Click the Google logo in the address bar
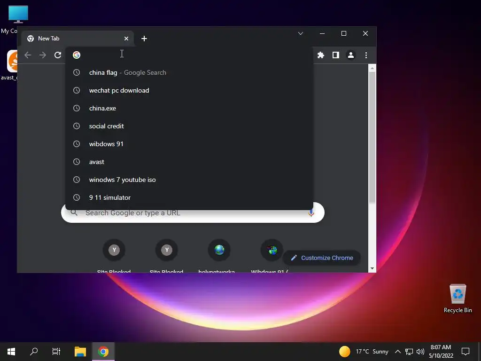481x361 pixels. [77, 55]
